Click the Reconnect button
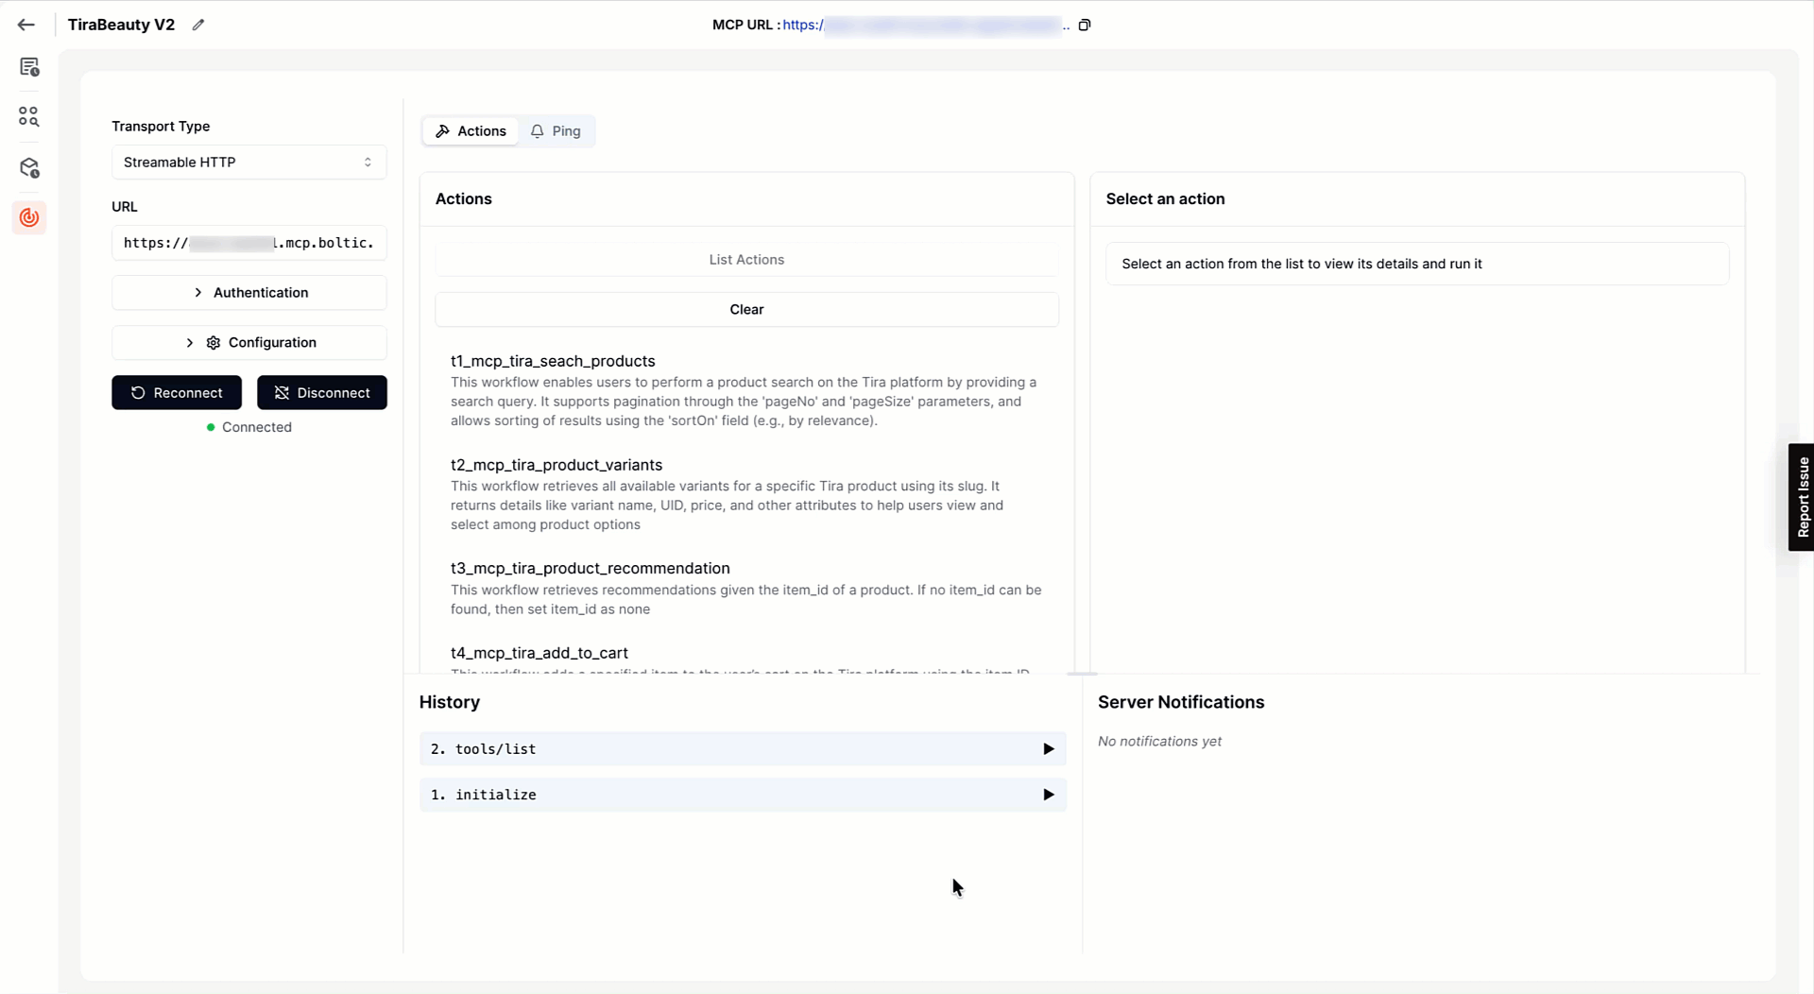Image resolution: width=1814 pixels, height=994 pixels. coord(177,393)
